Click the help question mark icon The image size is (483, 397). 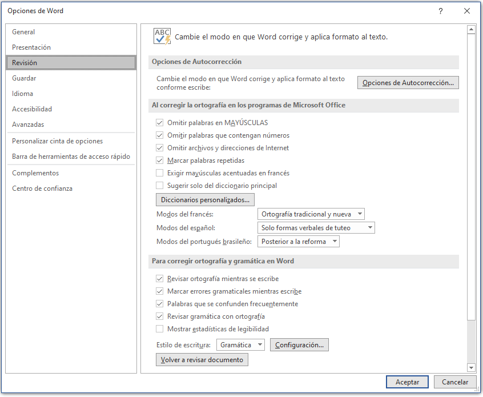click(x=441, y=11)
